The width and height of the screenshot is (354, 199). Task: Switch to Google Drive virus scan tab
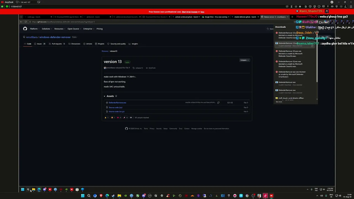pos(215,17)
